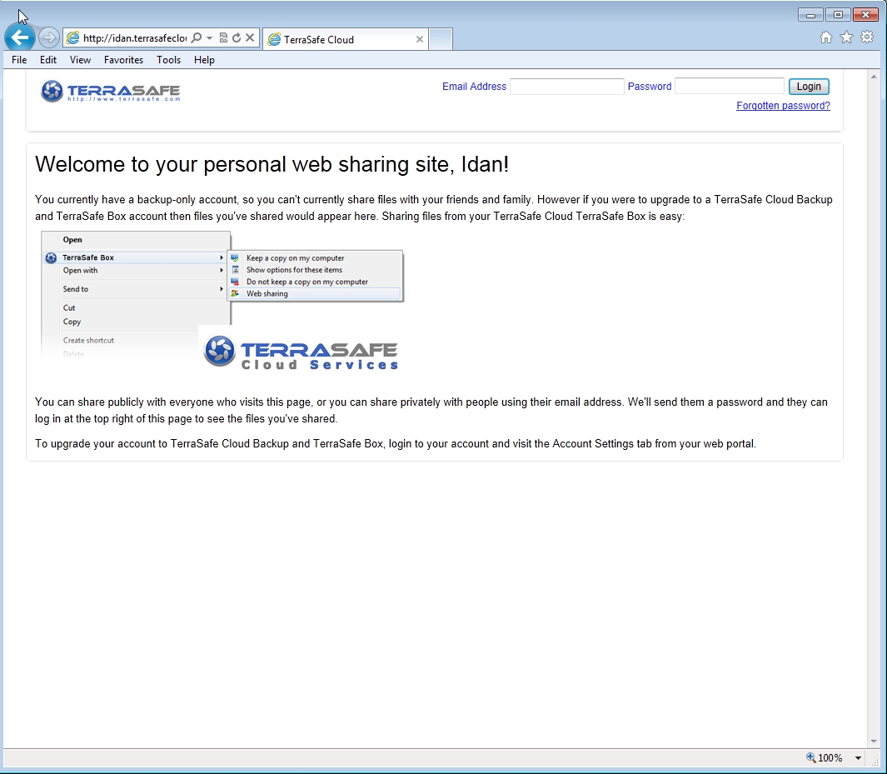Click the address bar URL text
This screenshot has width=887, height=774.
click(135, 37)
